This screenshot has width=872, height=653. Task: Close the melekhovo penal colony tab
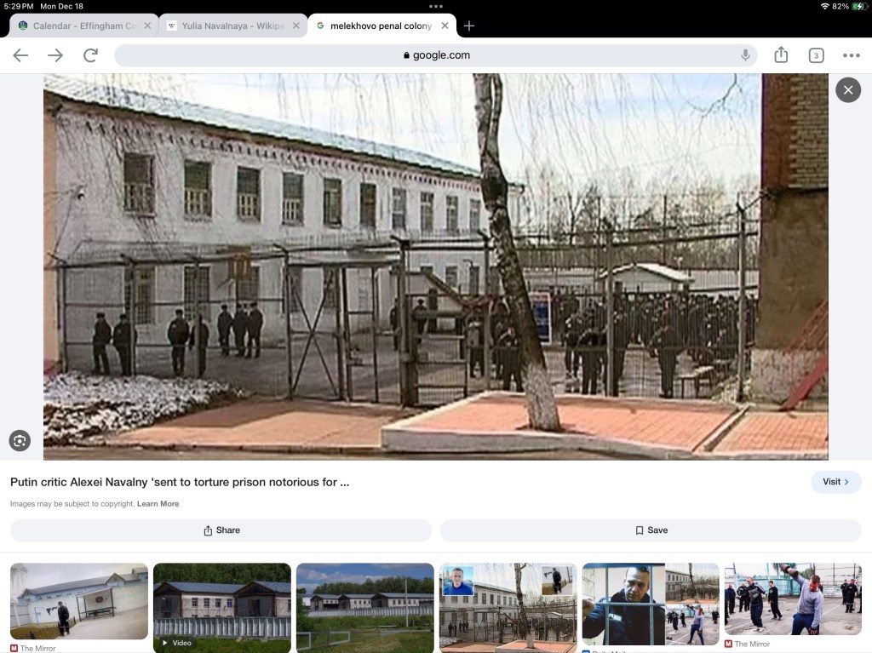pyautogui.click(x=445, y=26)
